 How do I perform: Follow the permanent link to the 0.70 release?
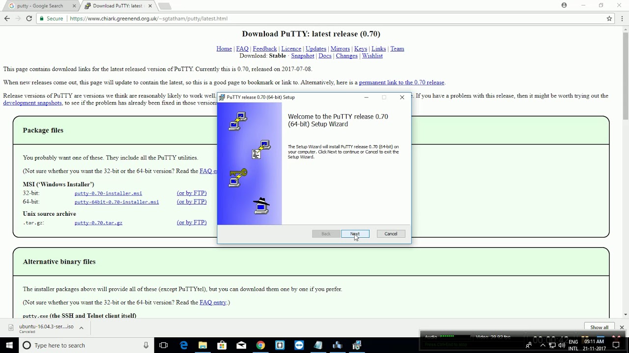[x=401, y=82]
